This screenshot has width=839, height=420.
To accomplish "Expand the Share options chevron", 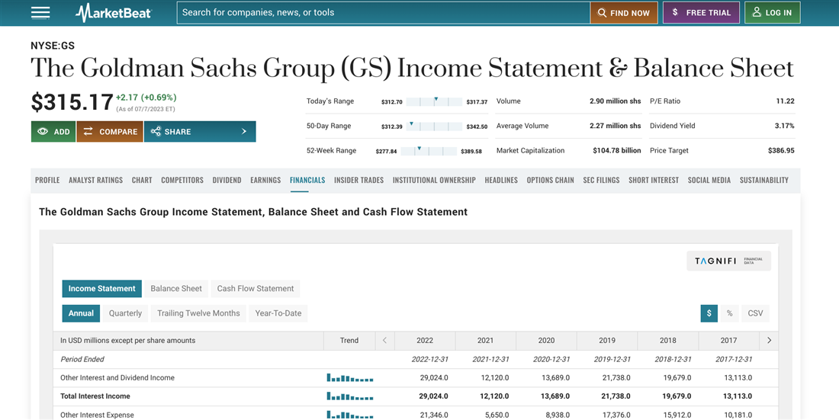I will coord(244,132).
